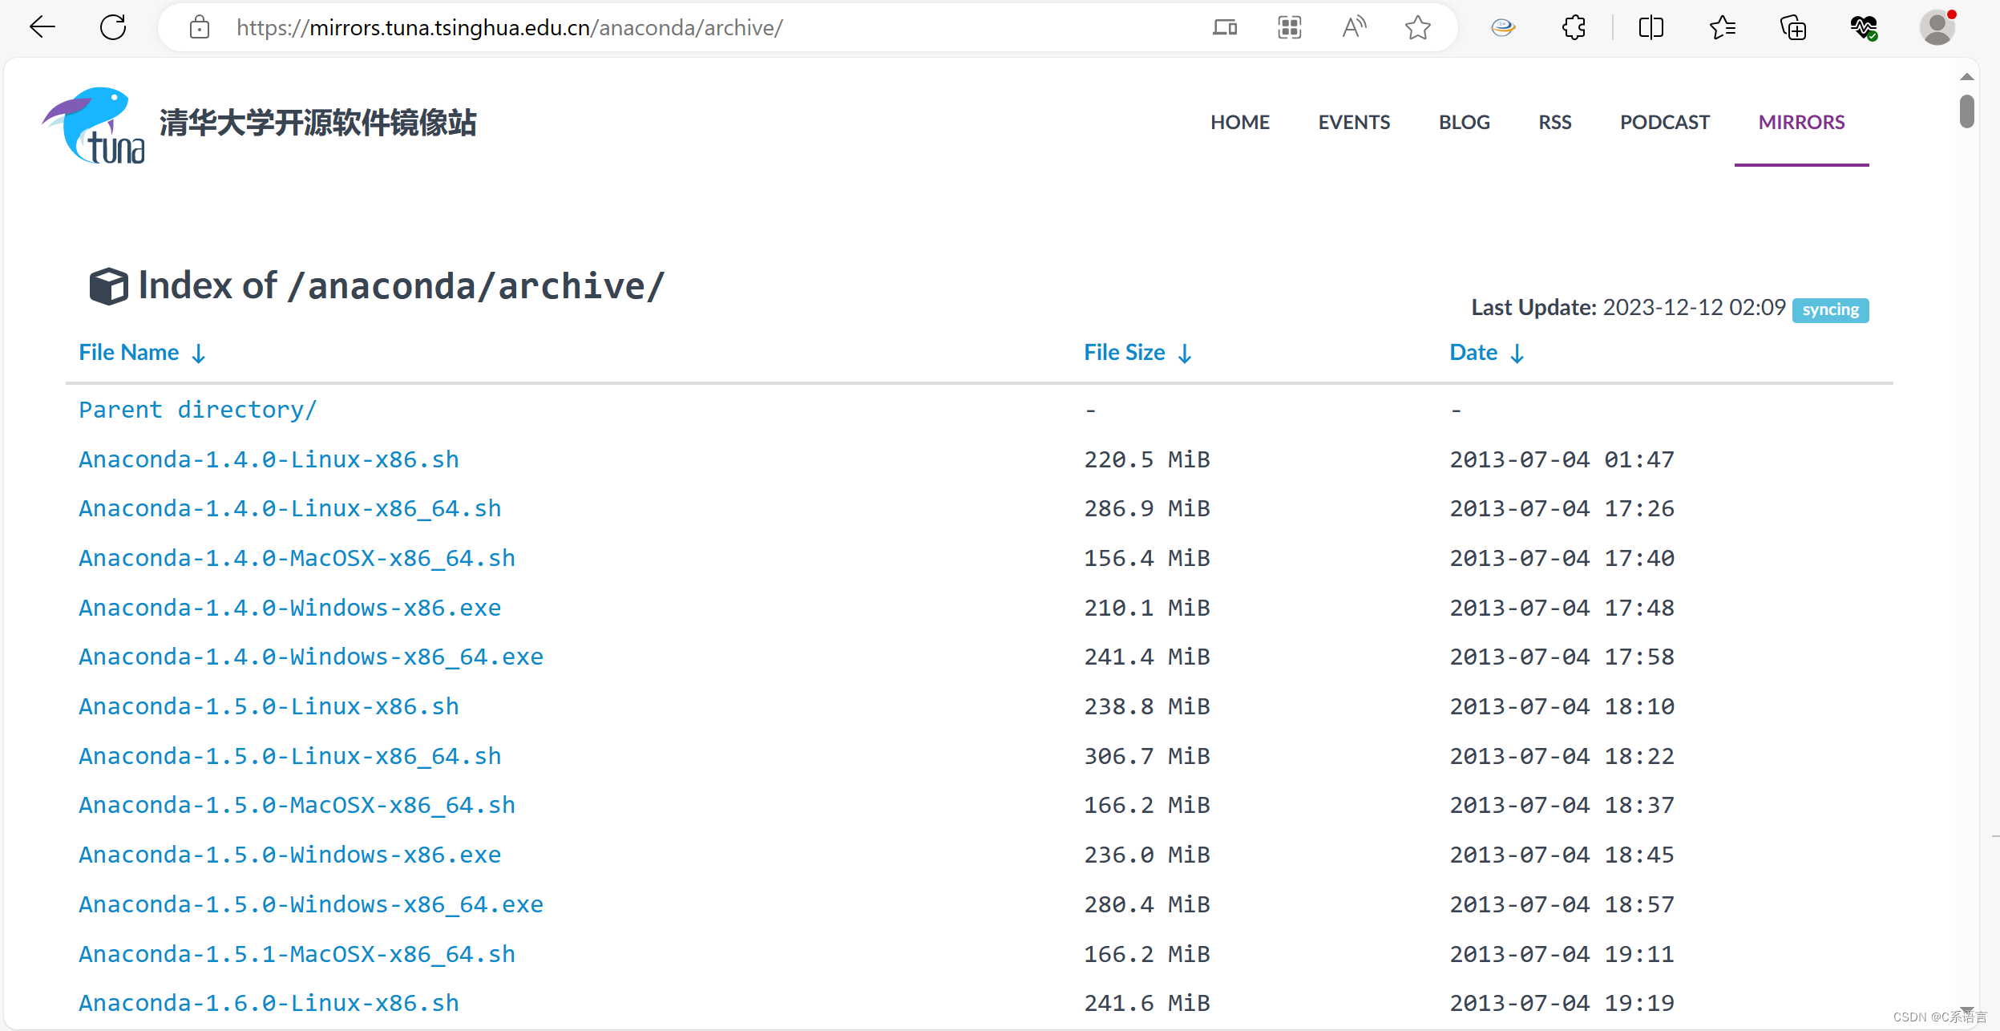
Task: Click the scrollbar up arrow
Action: click(1966, 77)
